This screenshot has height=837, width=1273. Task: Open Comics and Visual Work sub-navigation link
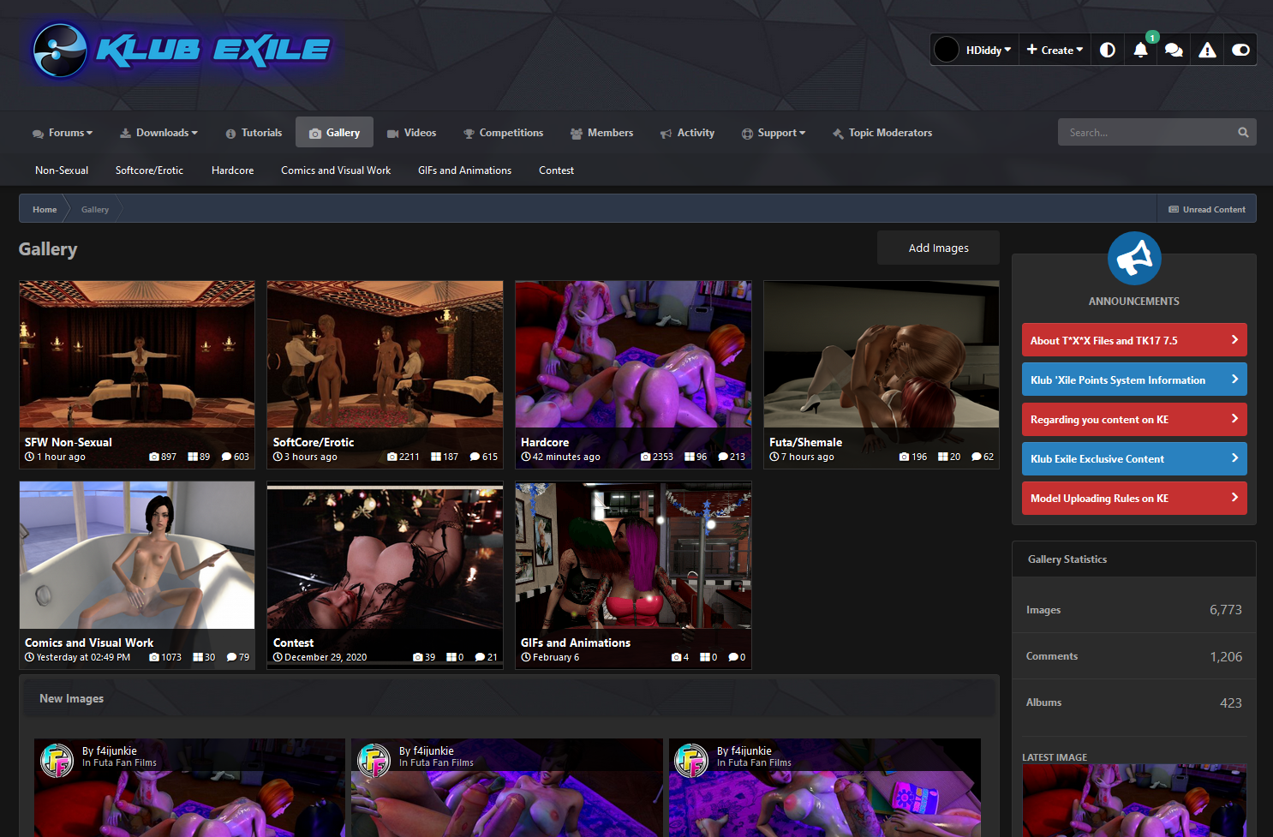(x=336, y=170)
